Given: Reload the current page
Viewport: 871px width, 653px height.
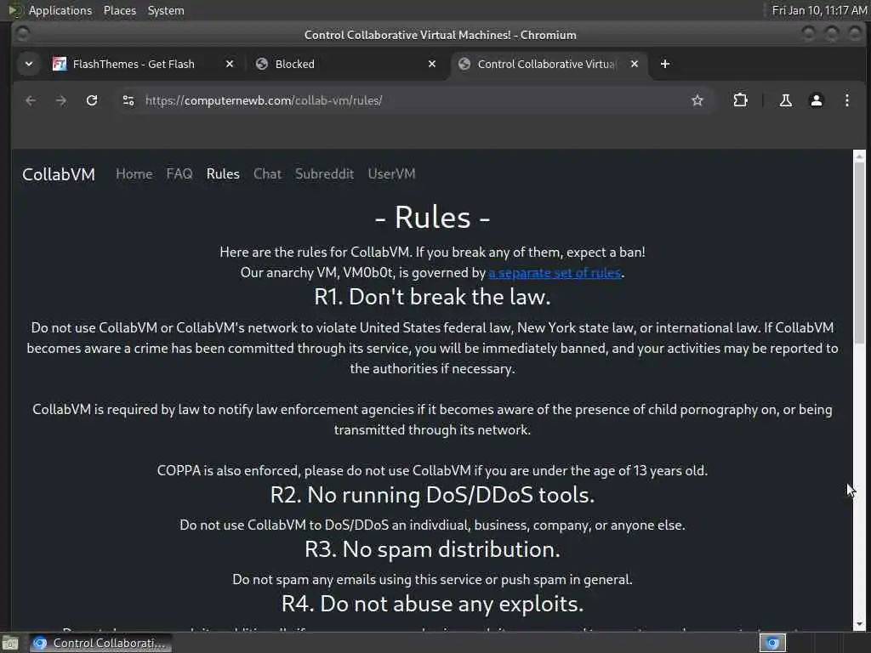Looking at the screenshot, I should [92, 100].
